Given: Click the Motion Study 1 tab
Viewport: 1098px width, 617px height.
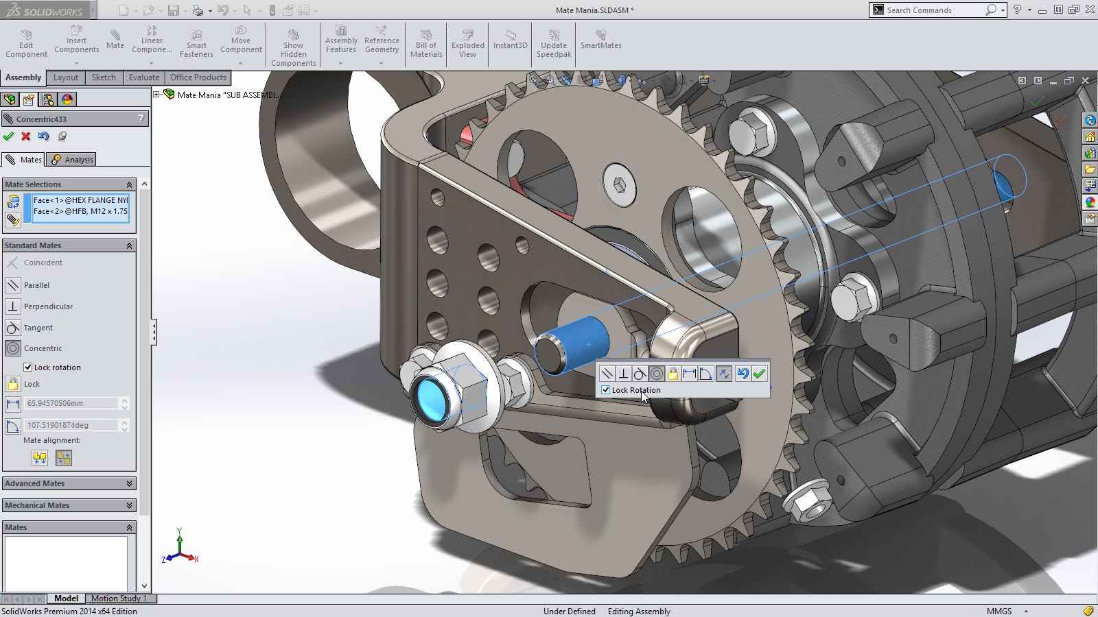Looking at the screenshot, I should [119, 598].
